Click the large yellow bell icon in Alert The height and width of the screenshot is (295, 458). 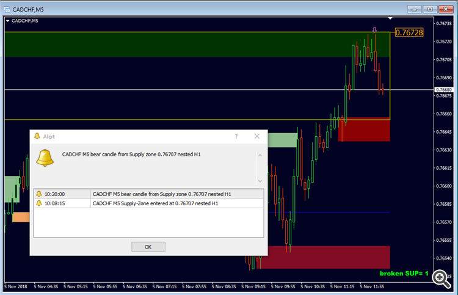point(45,158)
